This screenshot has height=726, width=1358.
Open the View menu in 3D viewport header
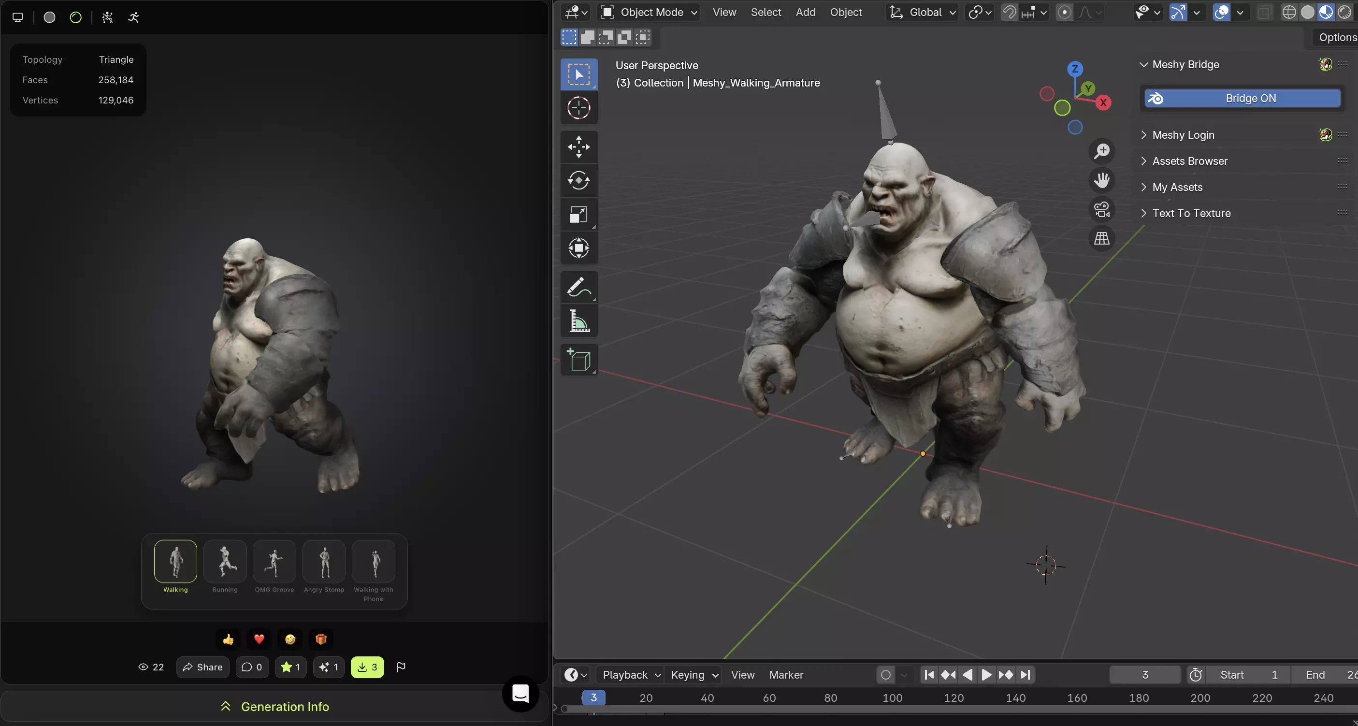[724, 12]
